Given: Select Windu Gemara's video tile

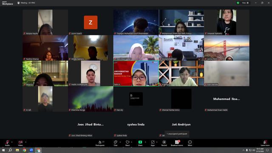Looking at the screenshot, I should [91, 48].
